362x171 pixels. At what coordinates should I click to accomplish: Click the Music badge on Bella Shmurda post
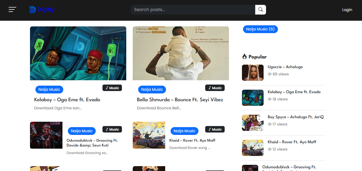pos(215,88)
